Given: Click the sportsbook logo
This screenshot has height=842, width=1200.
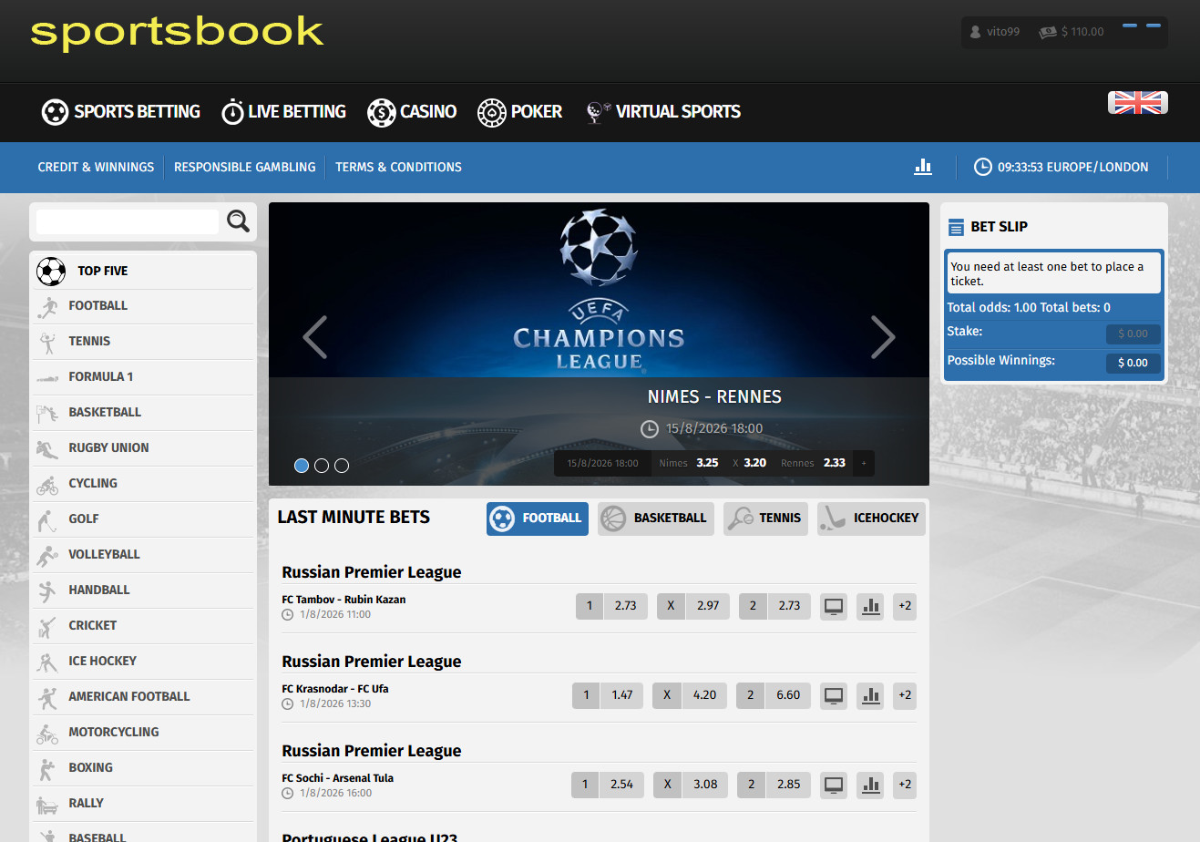Looking at the screenshot, I should click(x=177, y=32).
